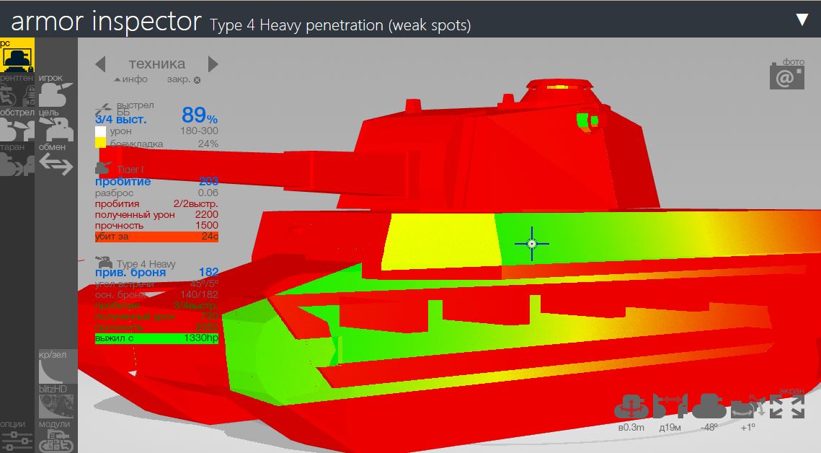Click the height в0.3m camera icon
Image resolution: width=821 pixels, height=453 pixels.
point(631,407)
